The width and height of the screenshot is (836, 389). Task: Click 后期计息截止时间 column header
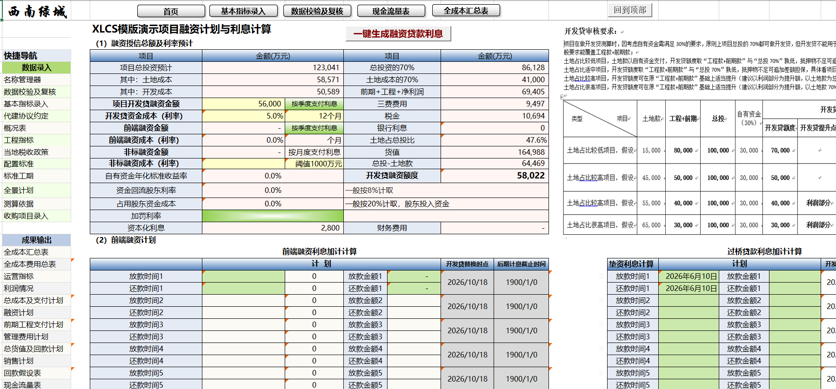click(521, 264)
